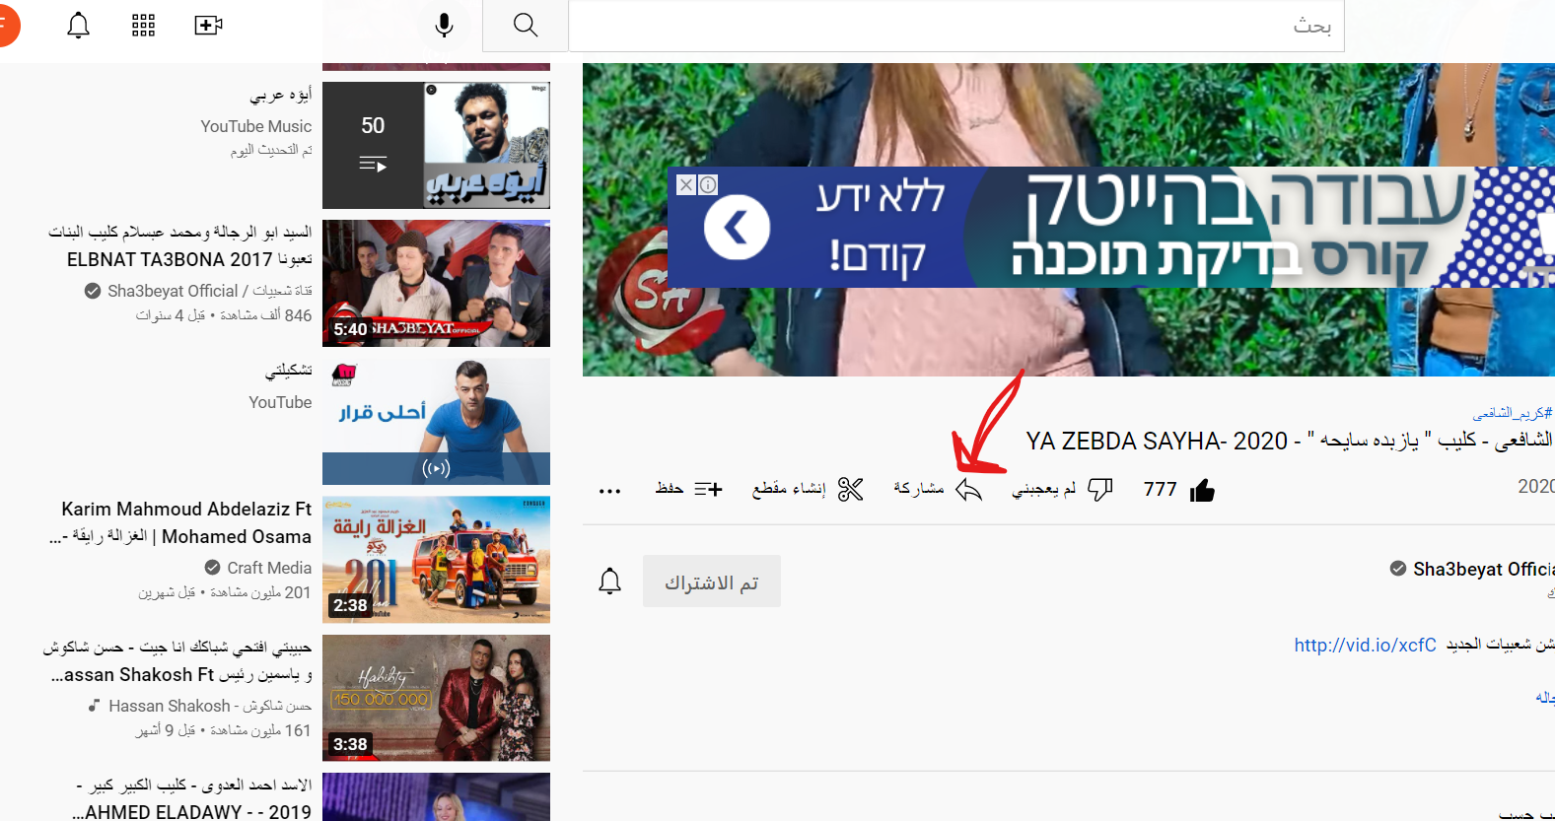The image size is (1555, 821).
Task: Click inside the search input field
Action: point(956,26)
